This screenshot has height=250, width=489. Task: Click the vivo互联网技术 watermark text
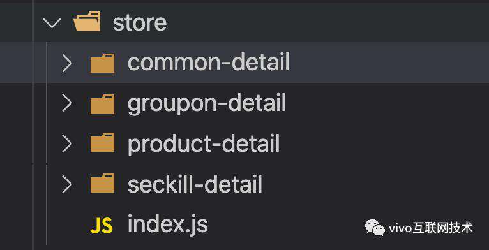coord(431,228)
